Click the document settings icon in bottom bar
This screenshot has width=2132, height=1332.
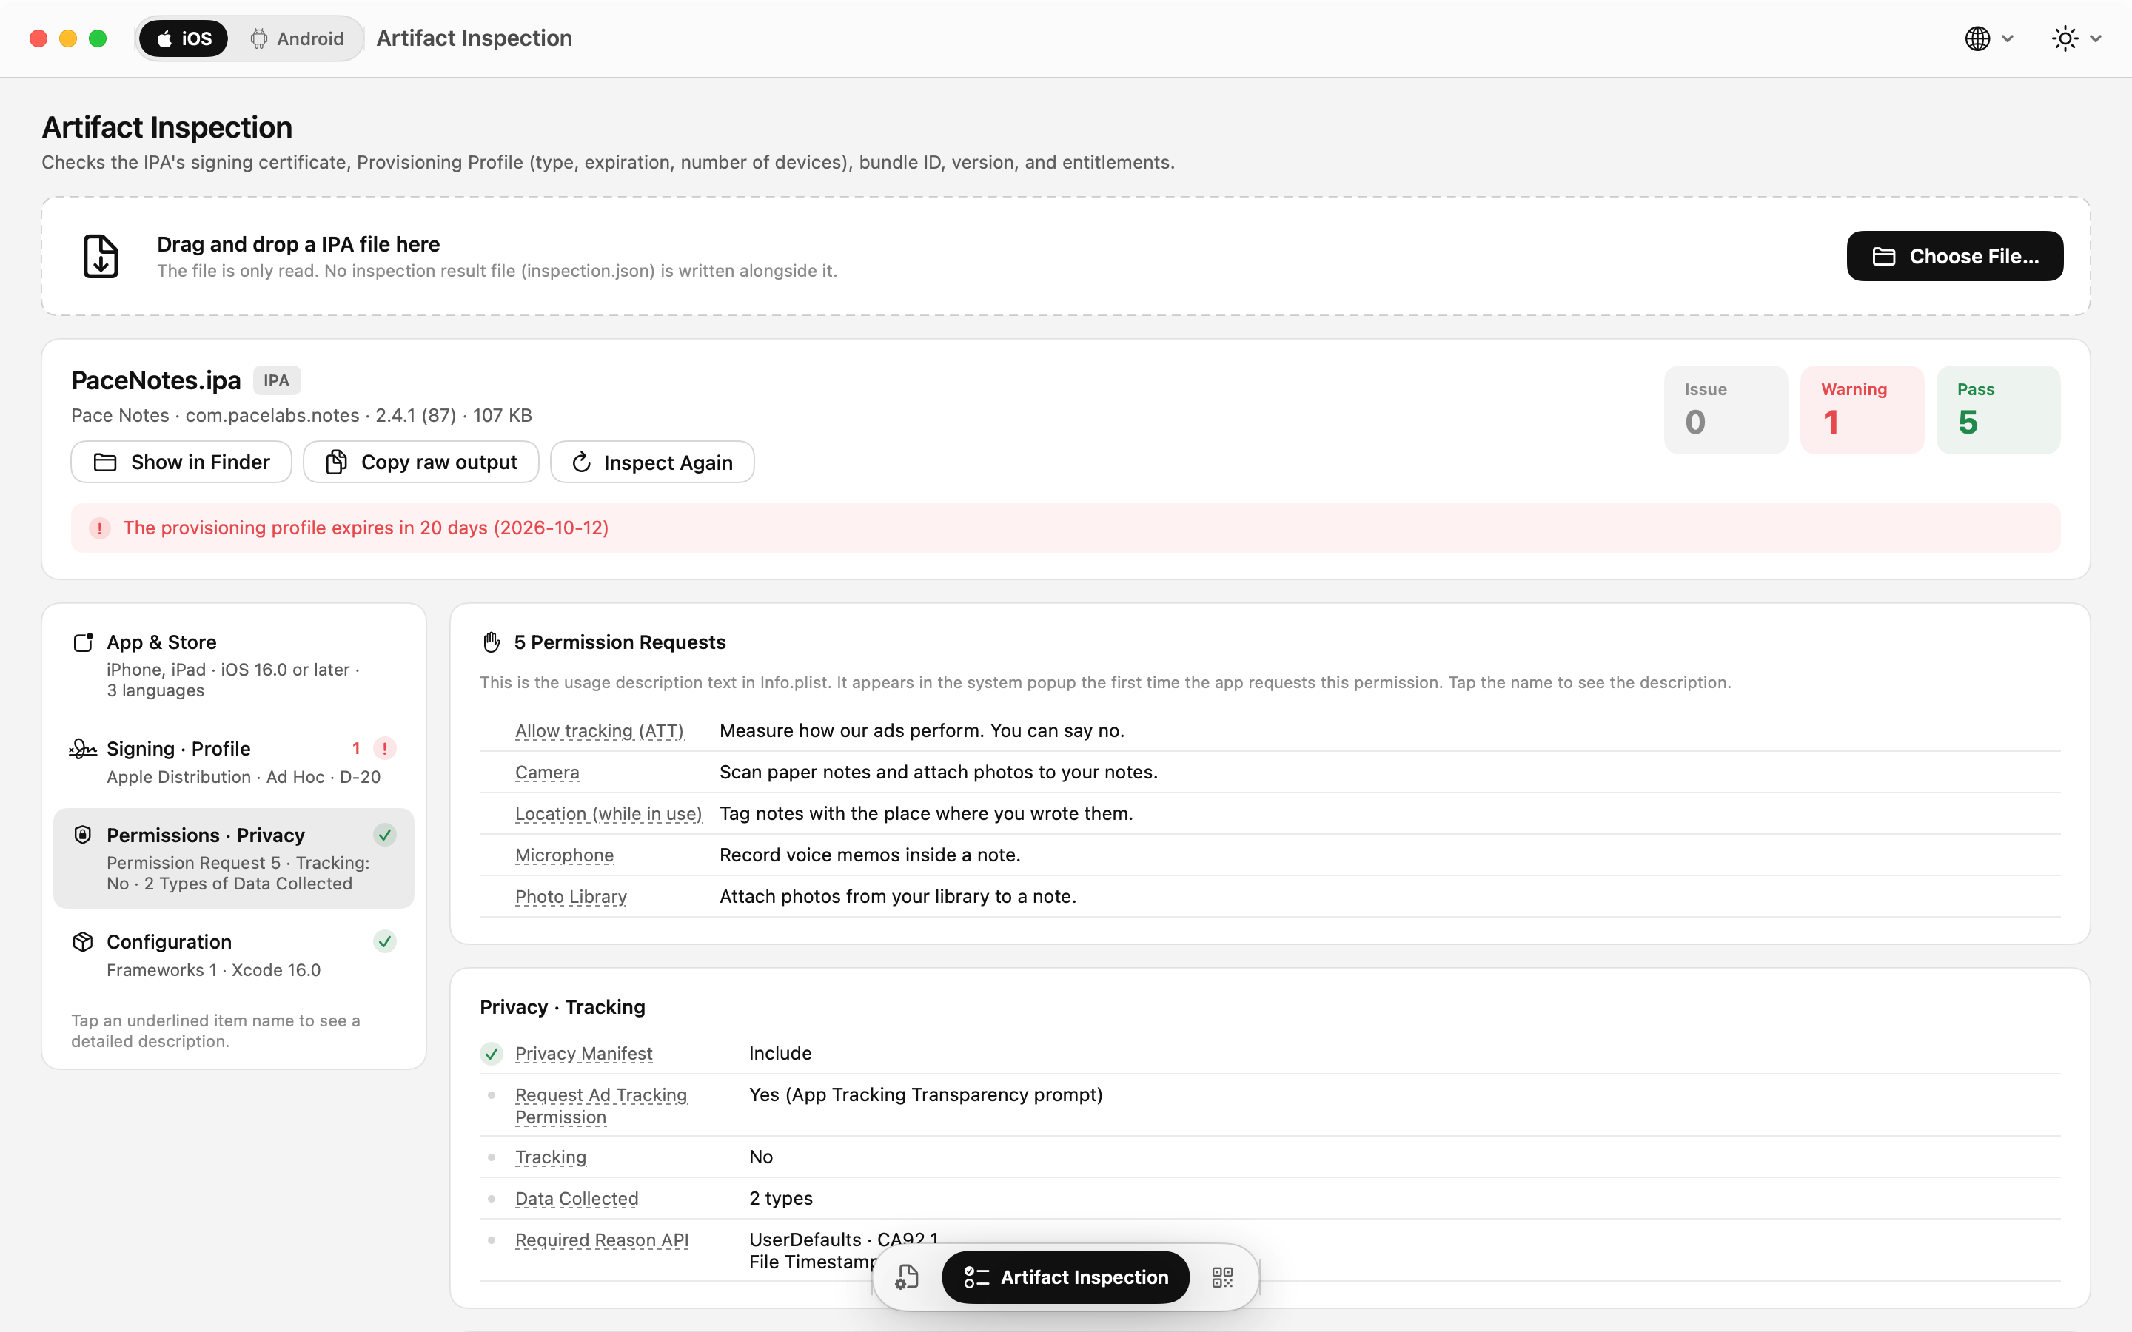pos(907,1277)
